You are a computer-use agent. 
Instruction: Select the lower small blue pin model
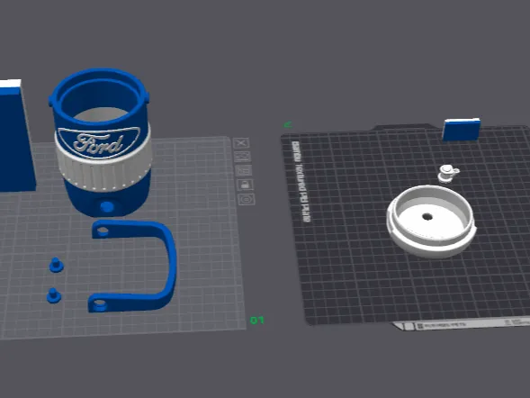pos(53,295)
